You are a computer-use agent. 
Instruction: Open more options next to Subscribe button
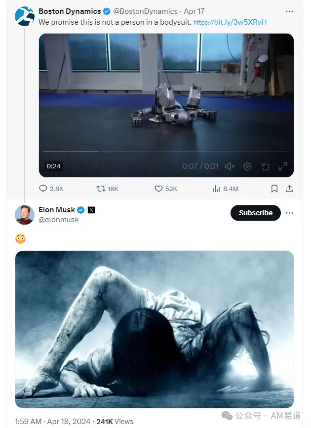[290, 213]
